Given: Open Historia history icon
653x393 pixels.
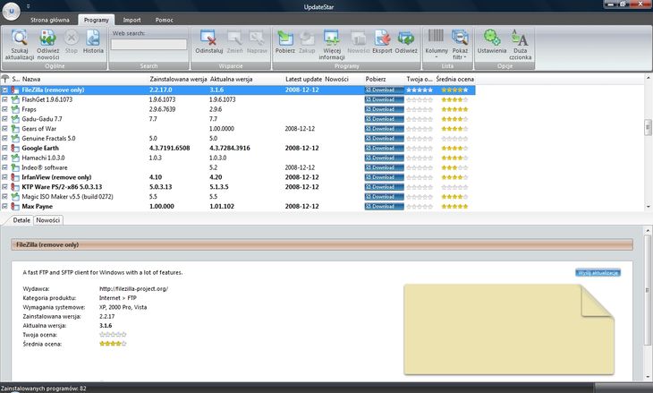Looking at the screenshot, I should point(93,38).
